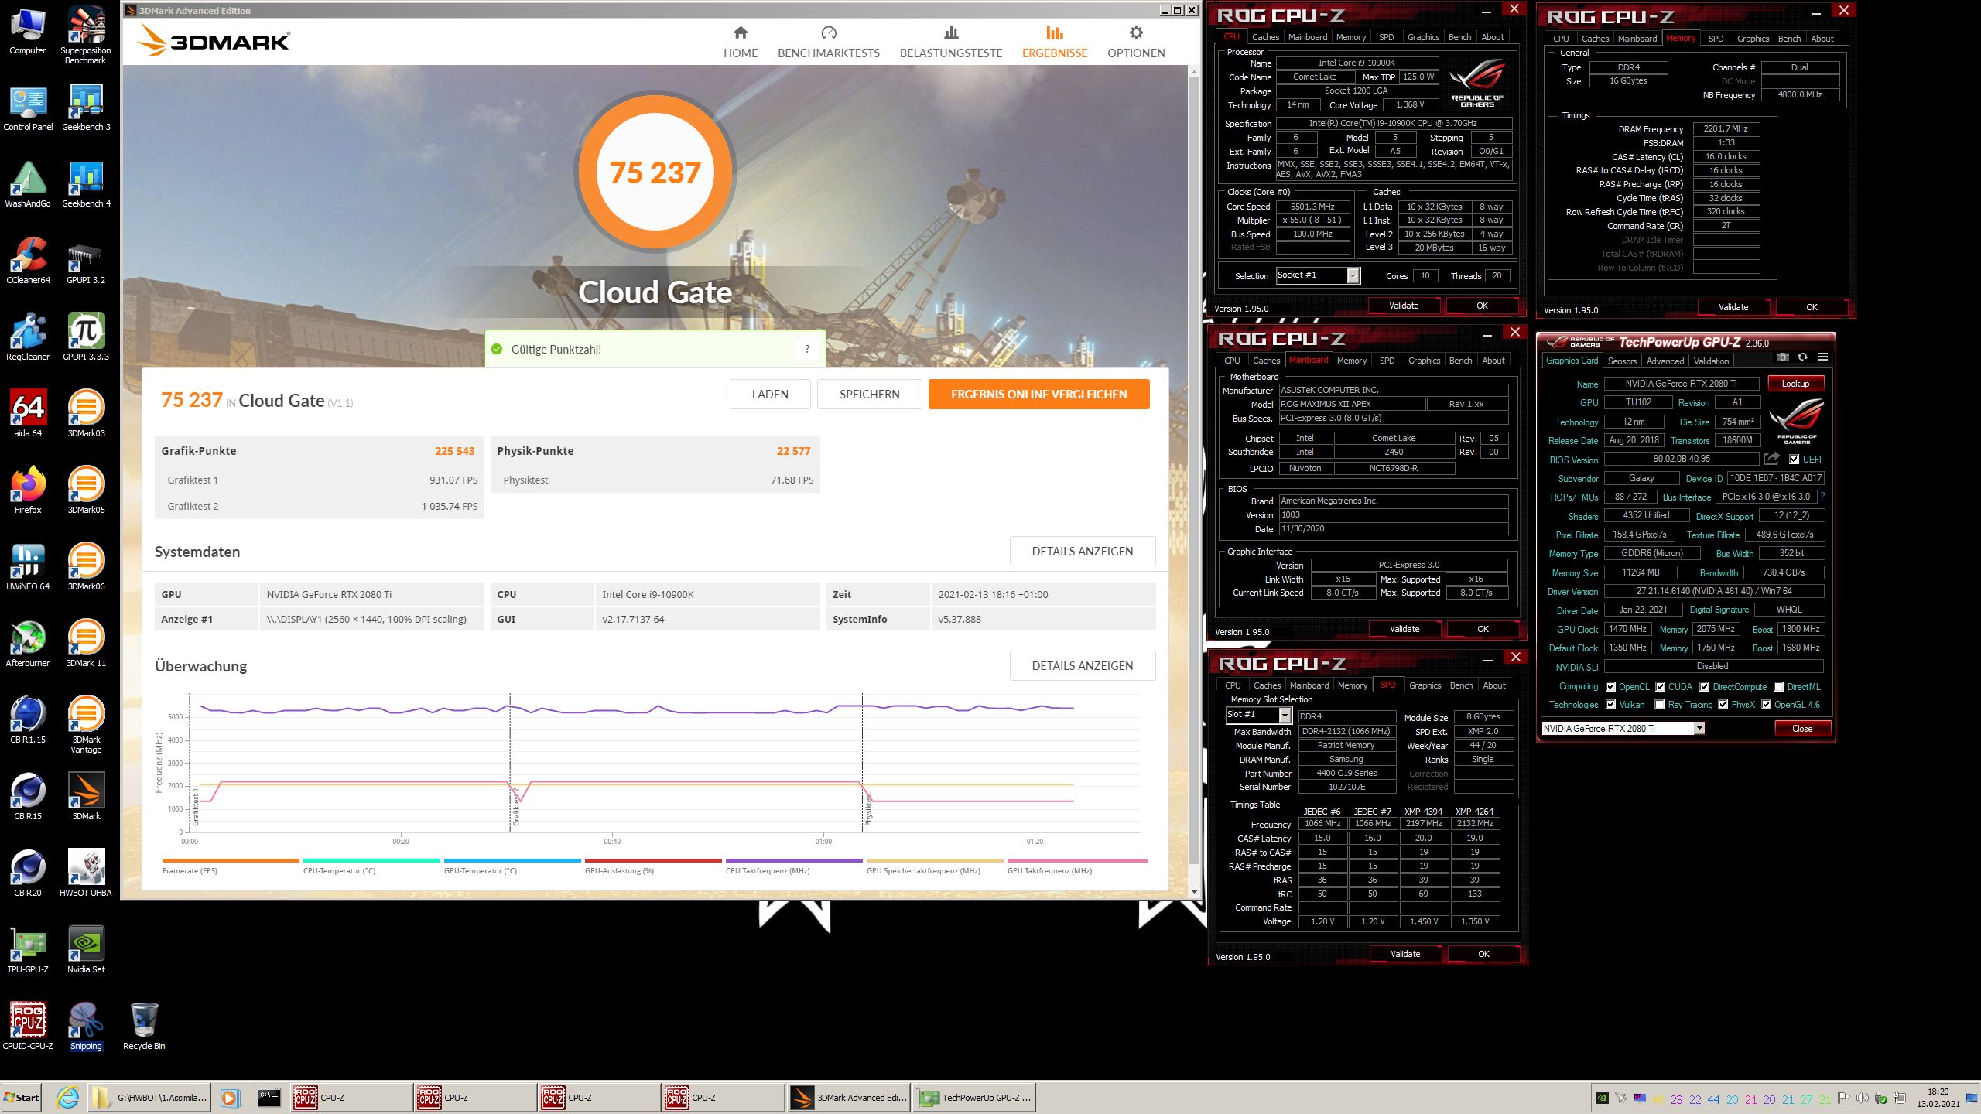Image resolution: width=1981 pixels, height=1114 pixels.
Task: Select the HWBOT UHBA desktop icon
Action: (86, 873)
